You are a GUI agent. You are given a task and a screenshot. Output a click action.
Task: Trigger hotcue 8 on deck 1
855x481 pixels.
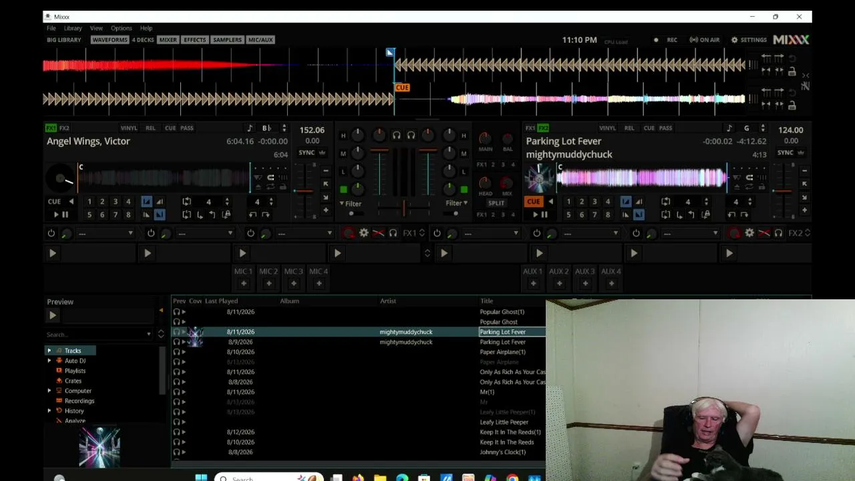point(128,214)
